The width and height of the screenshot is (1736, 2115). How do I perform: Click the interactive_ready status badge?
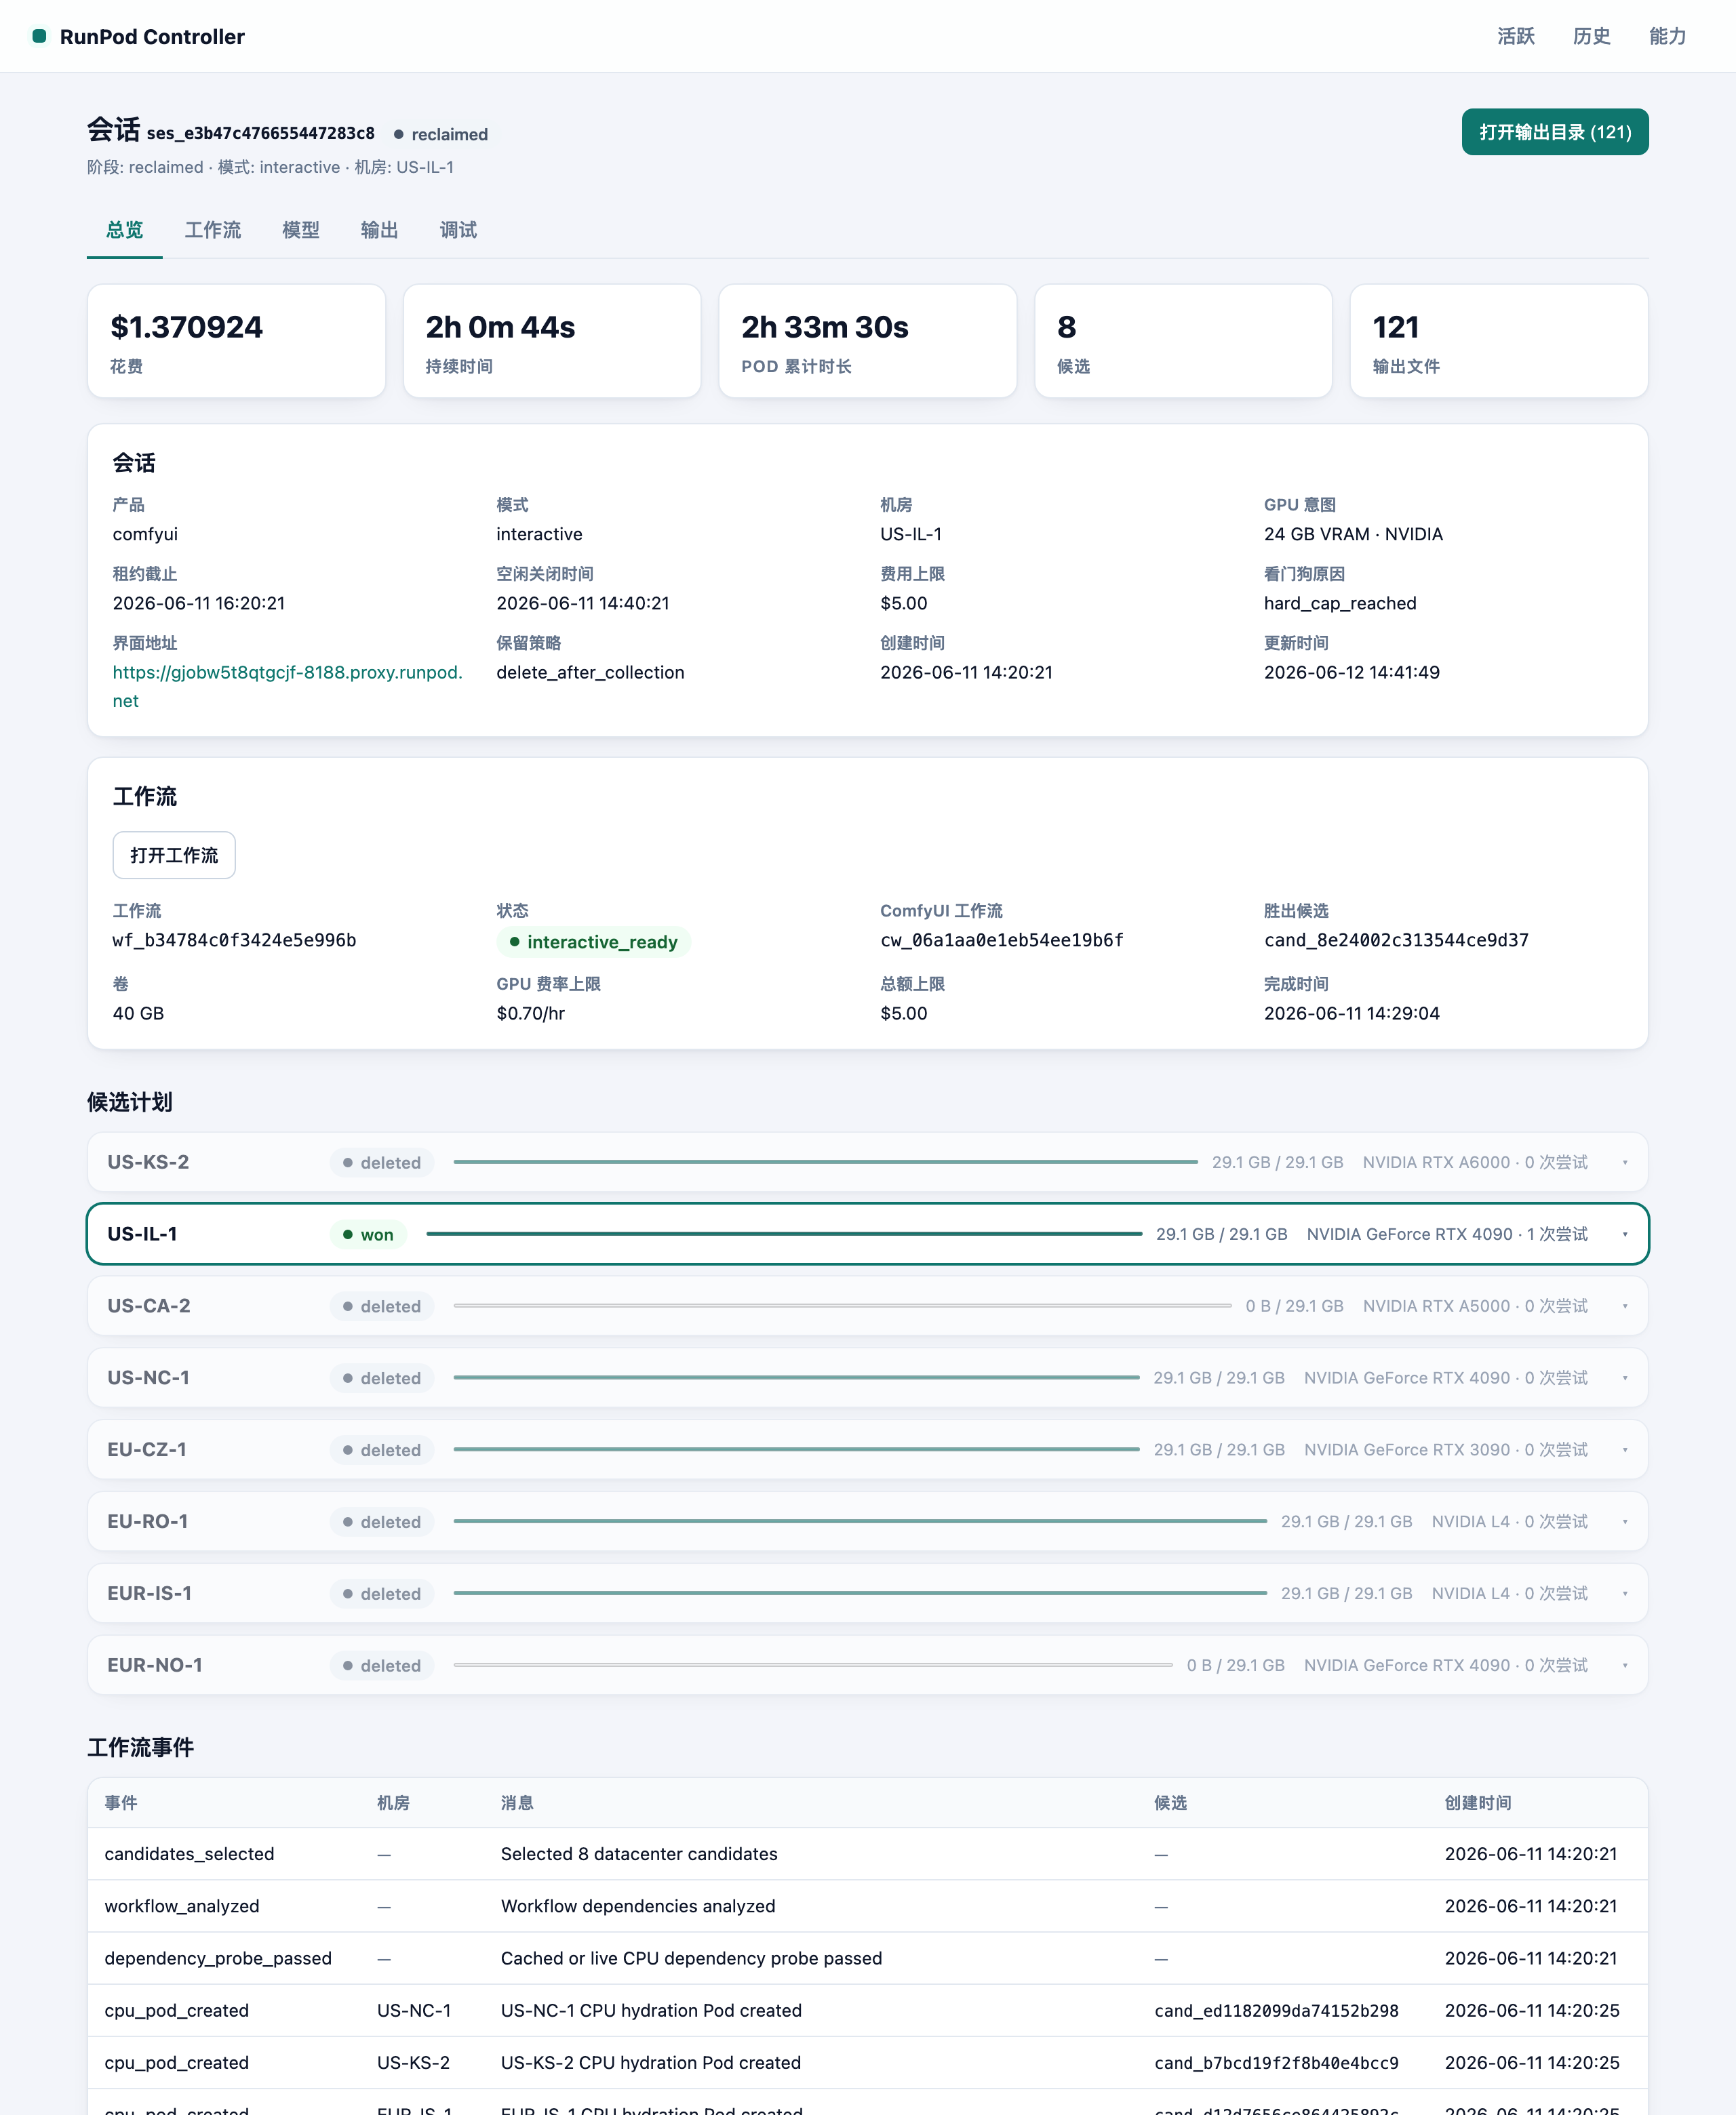click(x=593, y=942)
